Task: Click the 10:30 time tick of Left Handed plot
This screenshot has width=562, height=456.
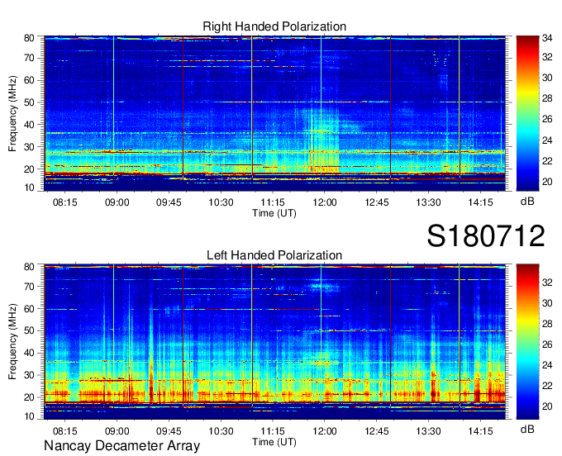Action: (x=221, y=431)
